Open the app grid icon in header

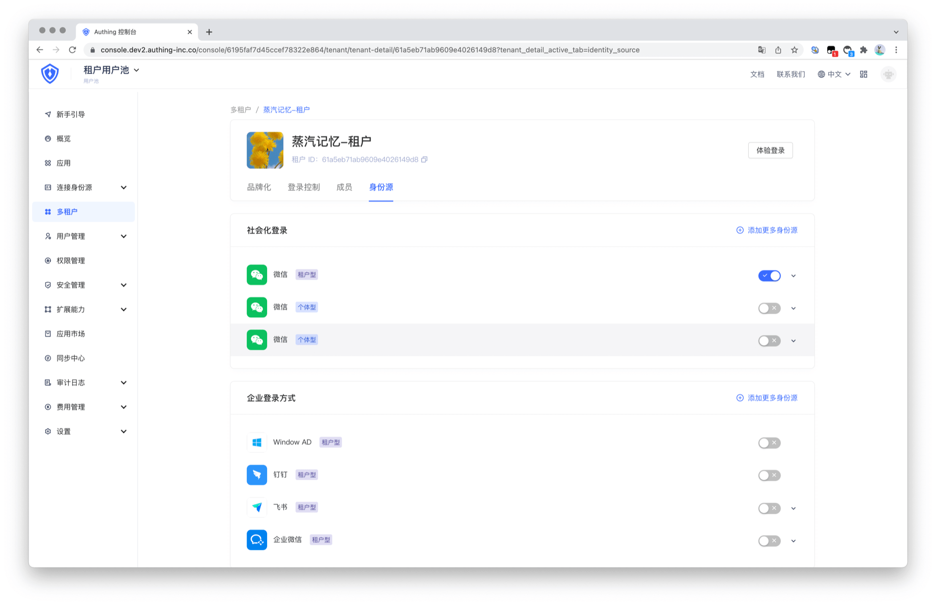863,74
